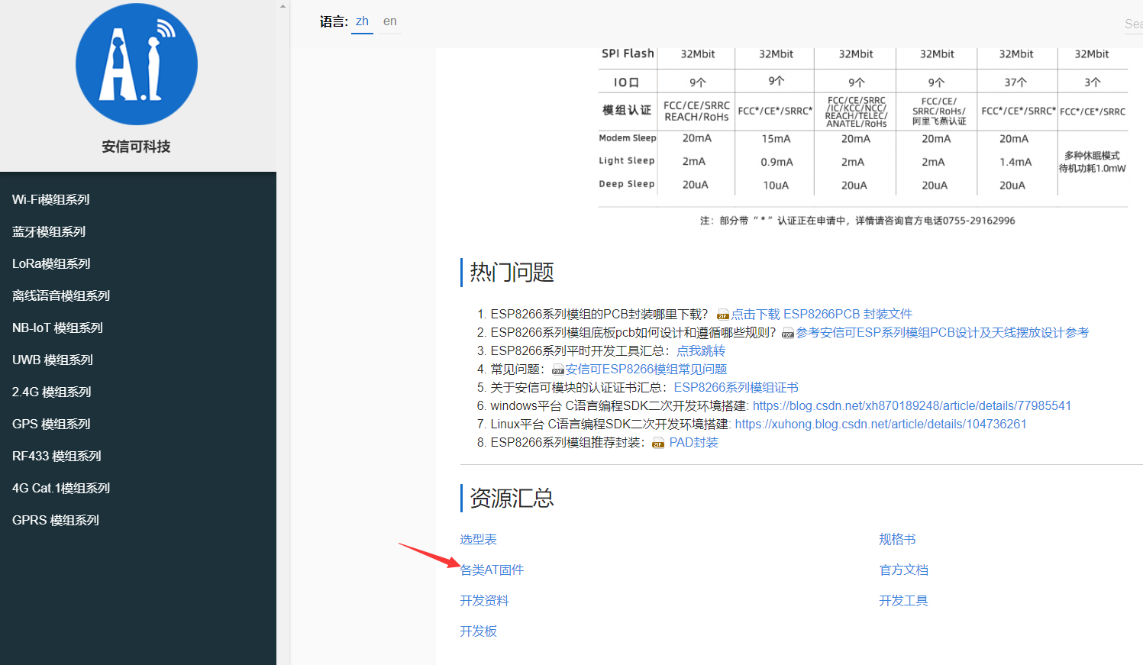Click the IO口 row label

click(x=626, y=82)
